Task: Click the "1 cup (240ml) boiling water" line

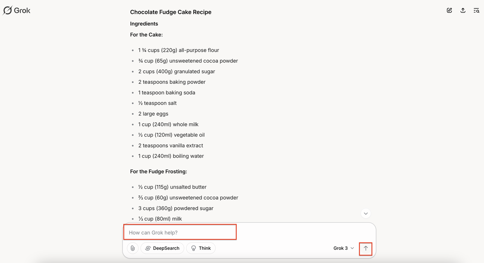Action: pos(171,156)
